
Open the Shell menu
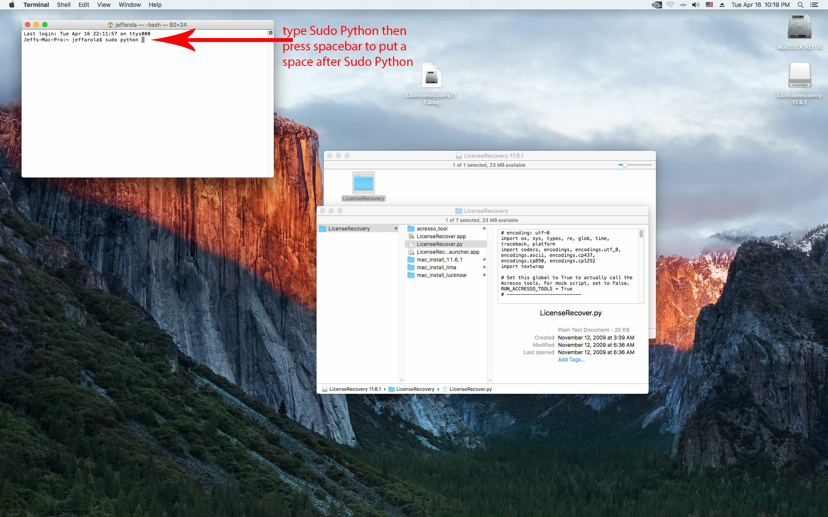[x=63, y=5]
